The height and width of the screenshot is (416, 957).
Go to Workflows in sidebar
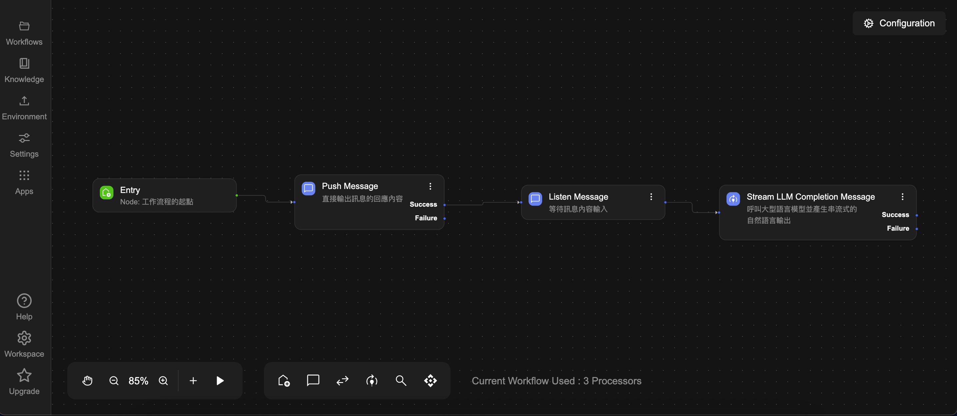[x=24, y=33]
